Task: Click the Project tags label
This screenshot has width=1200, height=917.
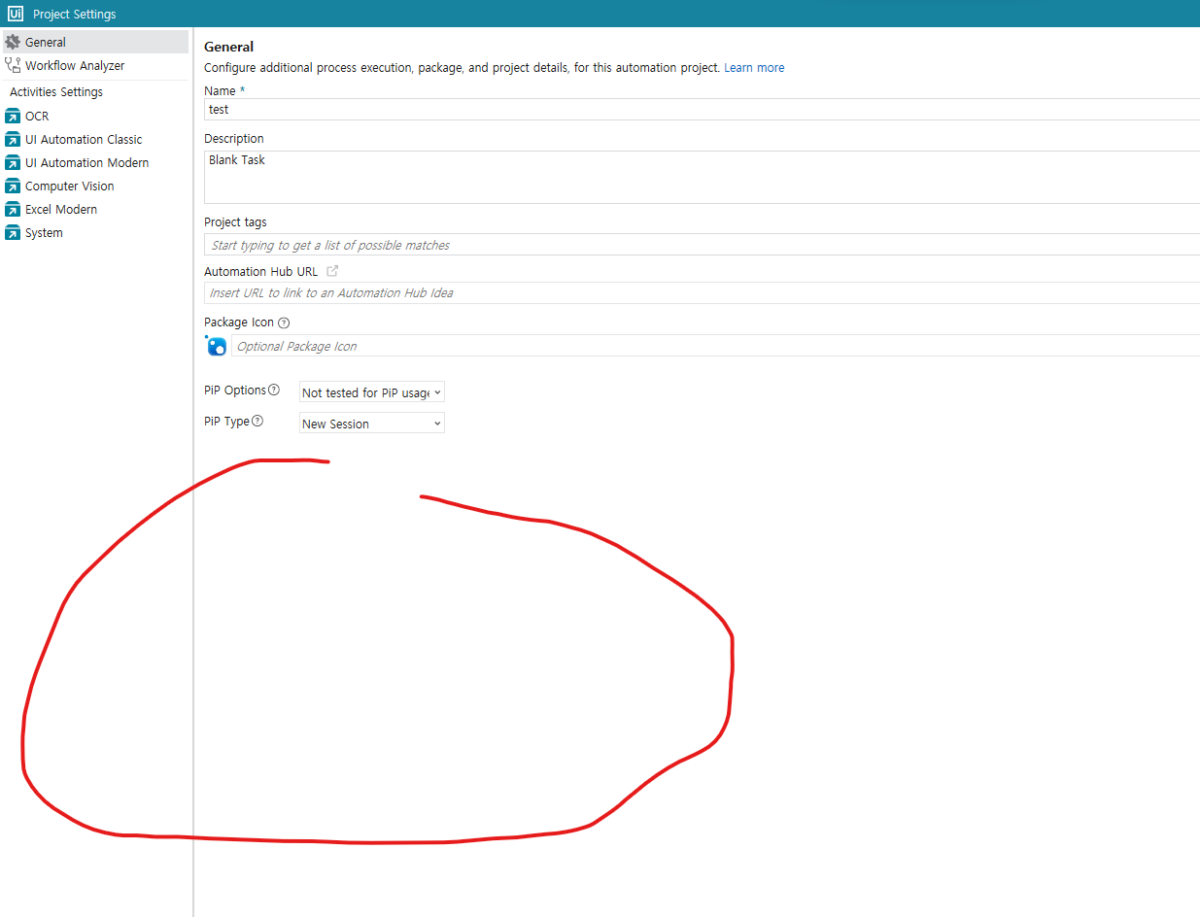Action: point(235,222)
